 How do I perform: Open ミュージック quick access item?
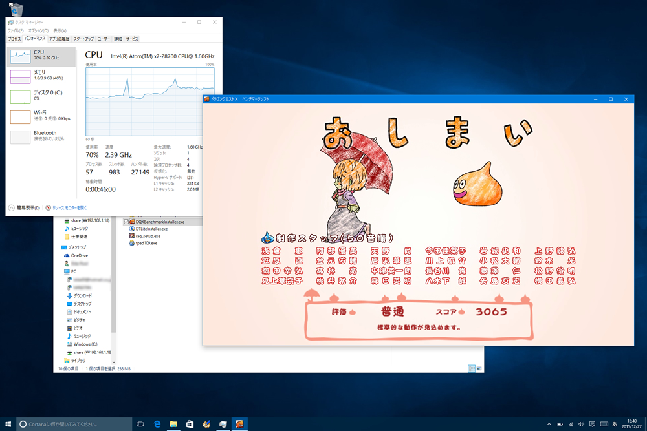click(x=76, y=228)
